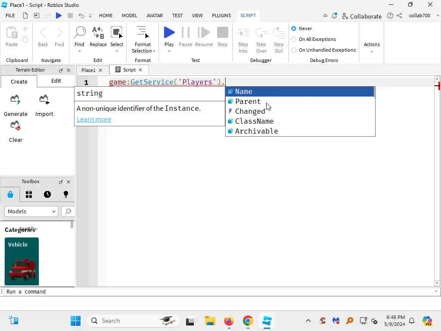This screenshot has width=441, height=331.
Task: Choose ClassName from autocomplete list
Action: tap(300, 121)
